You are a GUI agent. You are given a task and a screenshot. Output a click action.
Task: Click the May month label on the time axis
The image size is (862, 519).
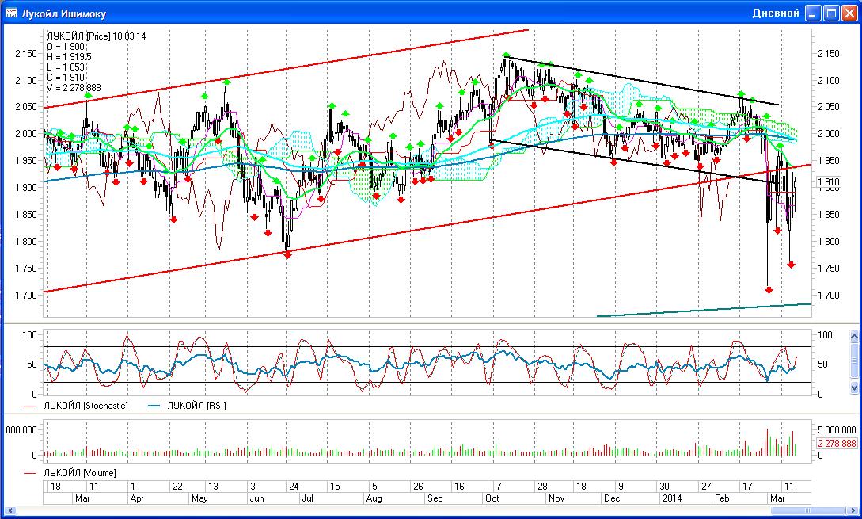pos(199,498)
